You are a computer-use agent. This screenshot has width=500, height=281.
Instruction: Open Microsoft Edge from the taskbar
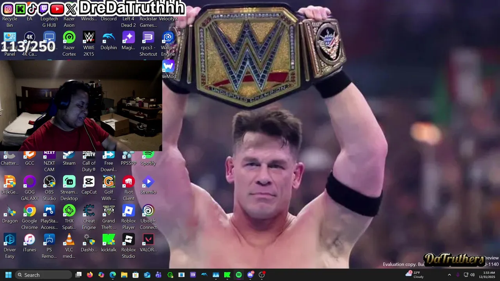tap(113, 275)
